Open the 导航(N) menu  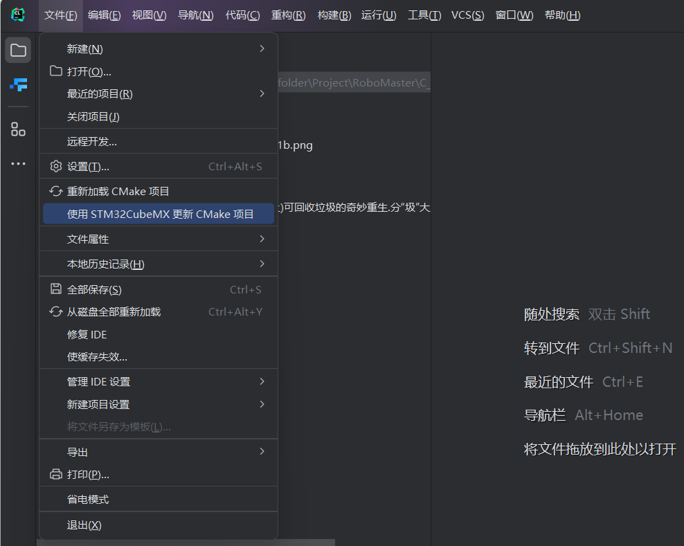point(196,15)
